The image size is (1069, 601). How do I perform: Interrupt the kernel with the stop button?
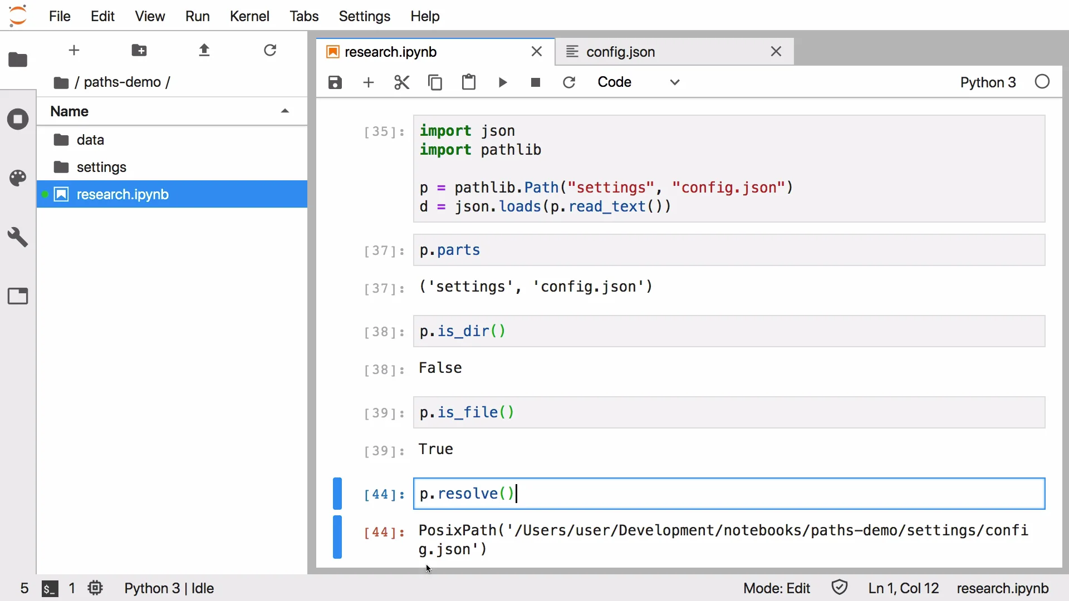tap(536, 82)
